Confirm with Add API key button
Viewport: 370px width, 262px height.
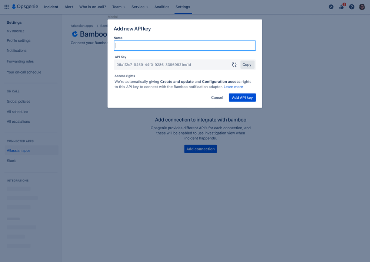(x=242, y=98)
